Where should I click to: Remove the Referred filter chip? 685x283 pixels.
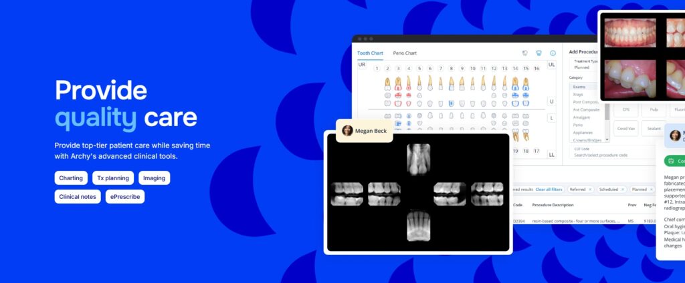(x=590, y=190)
